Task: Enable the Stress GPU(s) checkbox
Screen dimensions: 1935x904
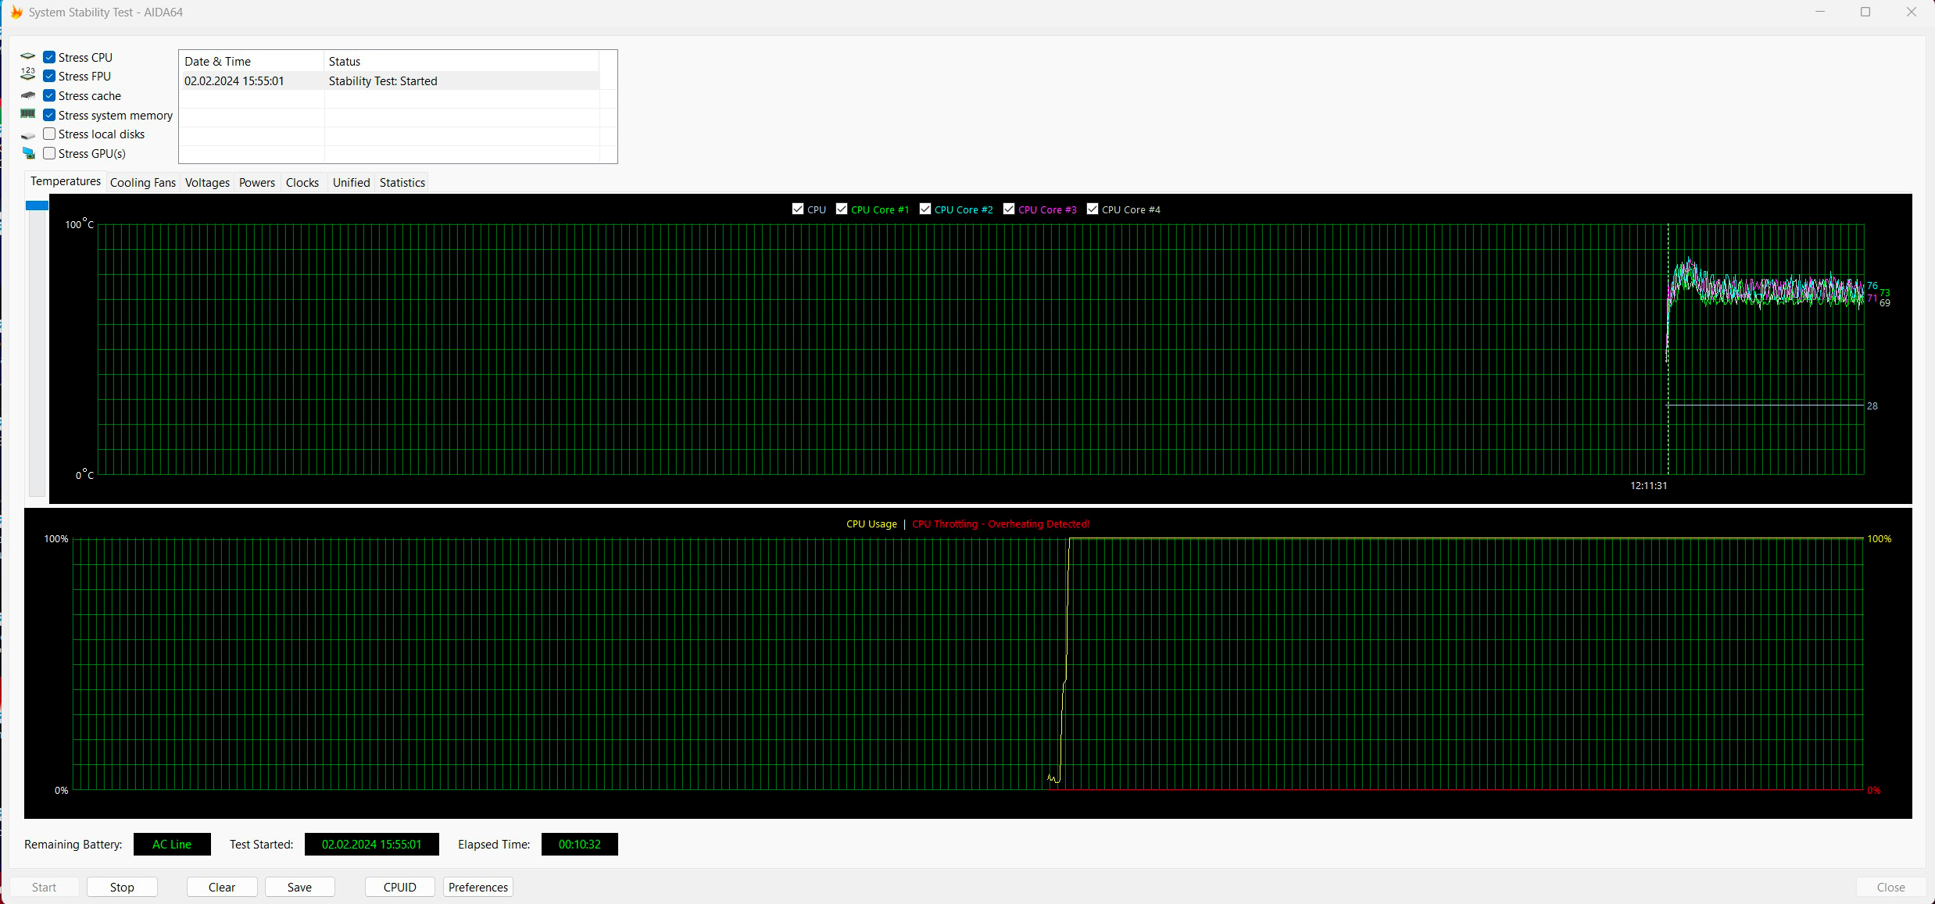Action: click(49, 153)
